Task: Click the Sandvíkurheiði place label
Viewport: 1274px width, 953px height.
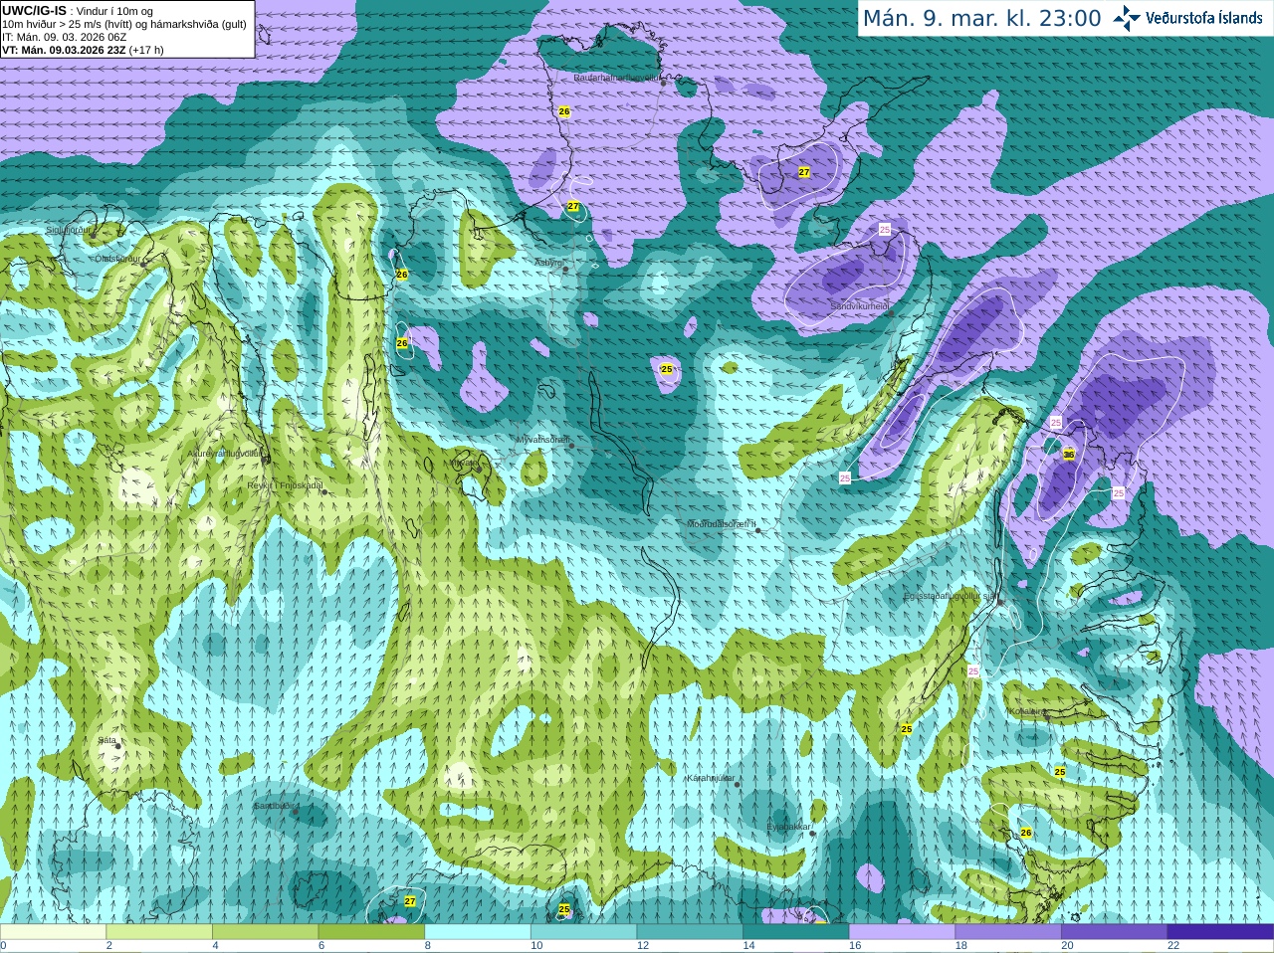Action: pos(860,306)
